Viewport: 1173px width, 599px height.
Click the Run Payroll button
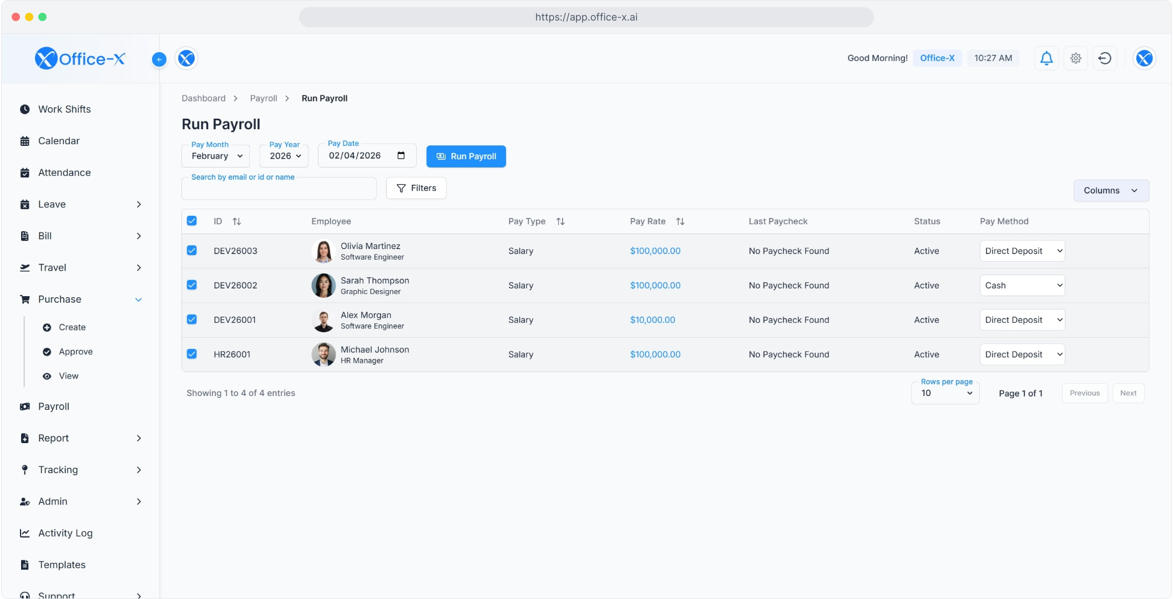pos(466,156)
